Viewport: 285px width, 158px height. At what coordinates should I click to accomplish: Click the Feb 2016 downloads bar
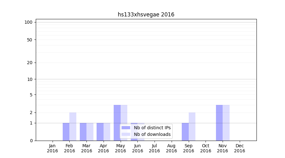pyautogui.click(x=73, y=126)
